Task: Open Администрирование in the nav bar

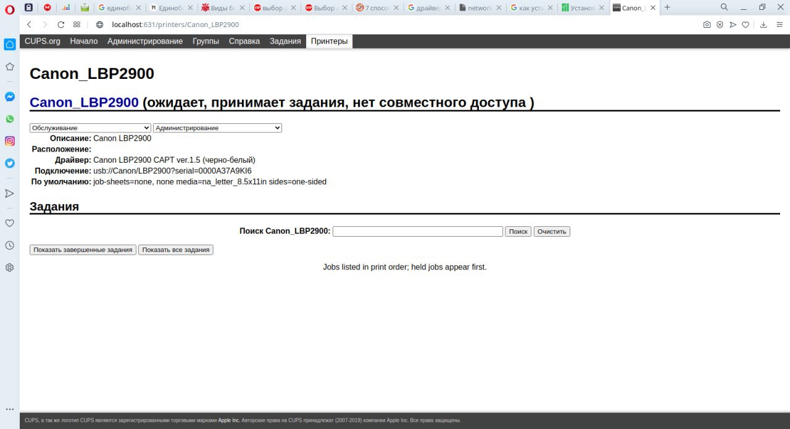Action: click(x=145, y=41)
